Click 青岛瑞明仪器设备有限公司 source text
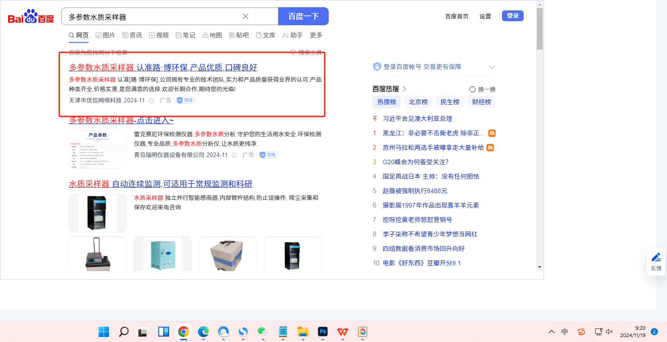Viewport: 667px width, 342px height. [169, 155]
